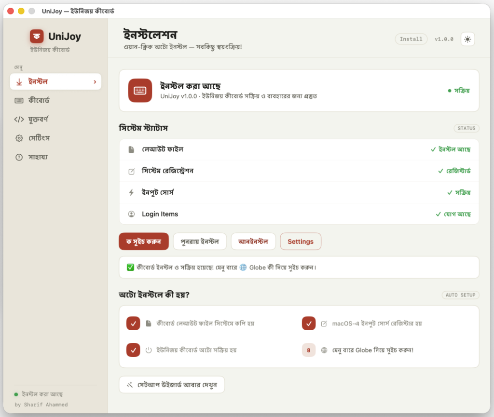This screenshot has width=494, height=417.
Task: Click the green checkmark beside রেজিস্টার্ড
Action: (x=440, y=171)
